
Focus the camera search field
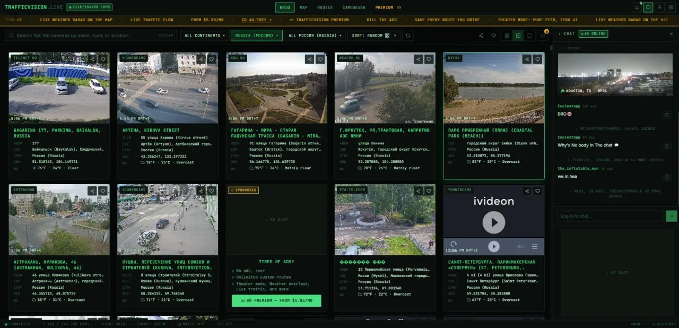tap(91, 36)
